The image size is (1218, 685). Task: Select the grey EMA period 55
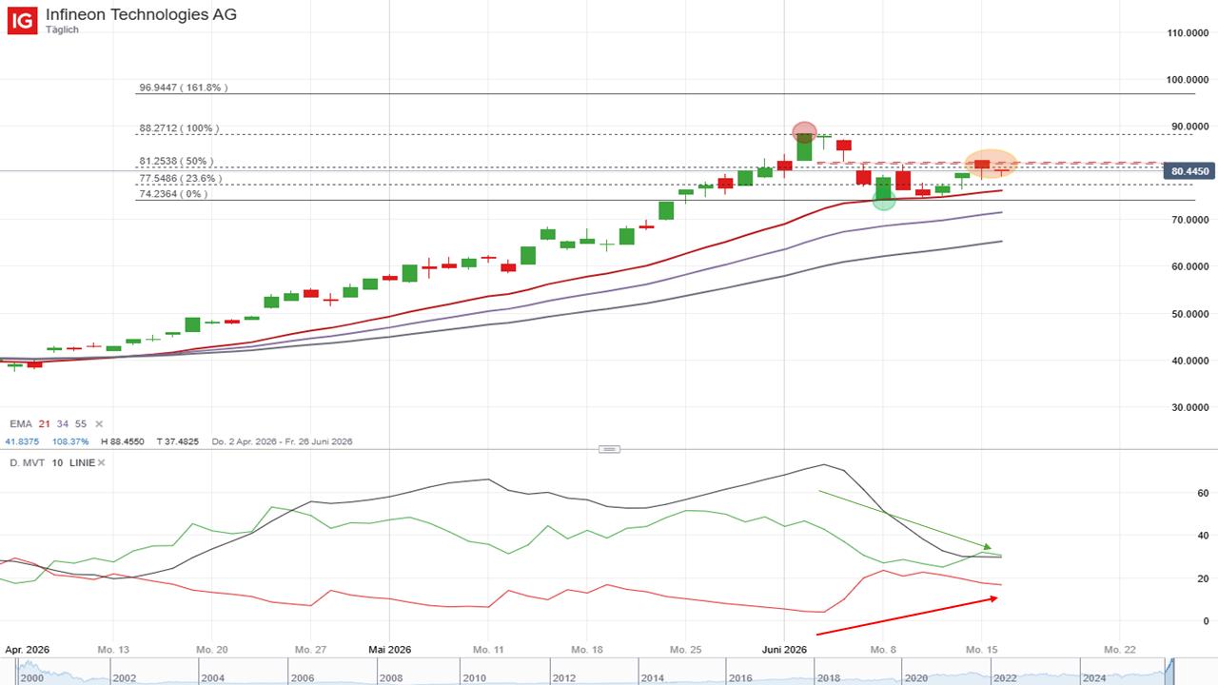81,424
